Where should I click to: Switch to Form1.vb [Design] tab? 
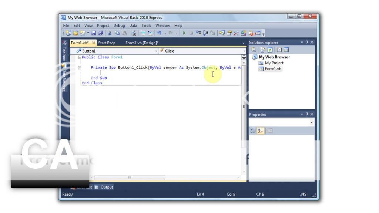pos(142,43)
